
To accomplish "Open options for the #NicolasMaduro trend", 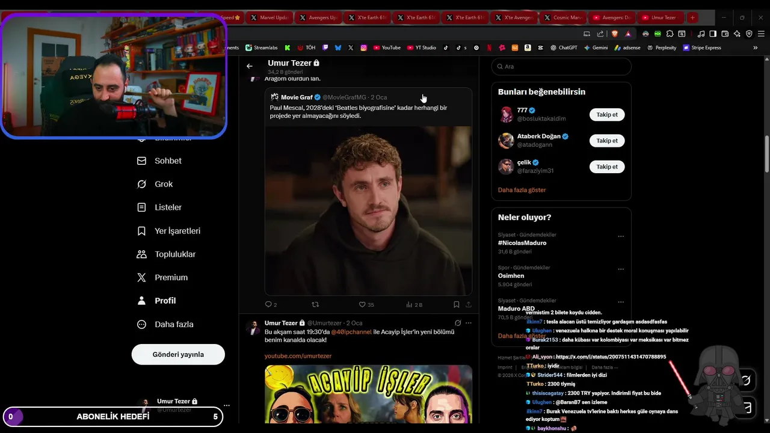I will click(621, 236).
